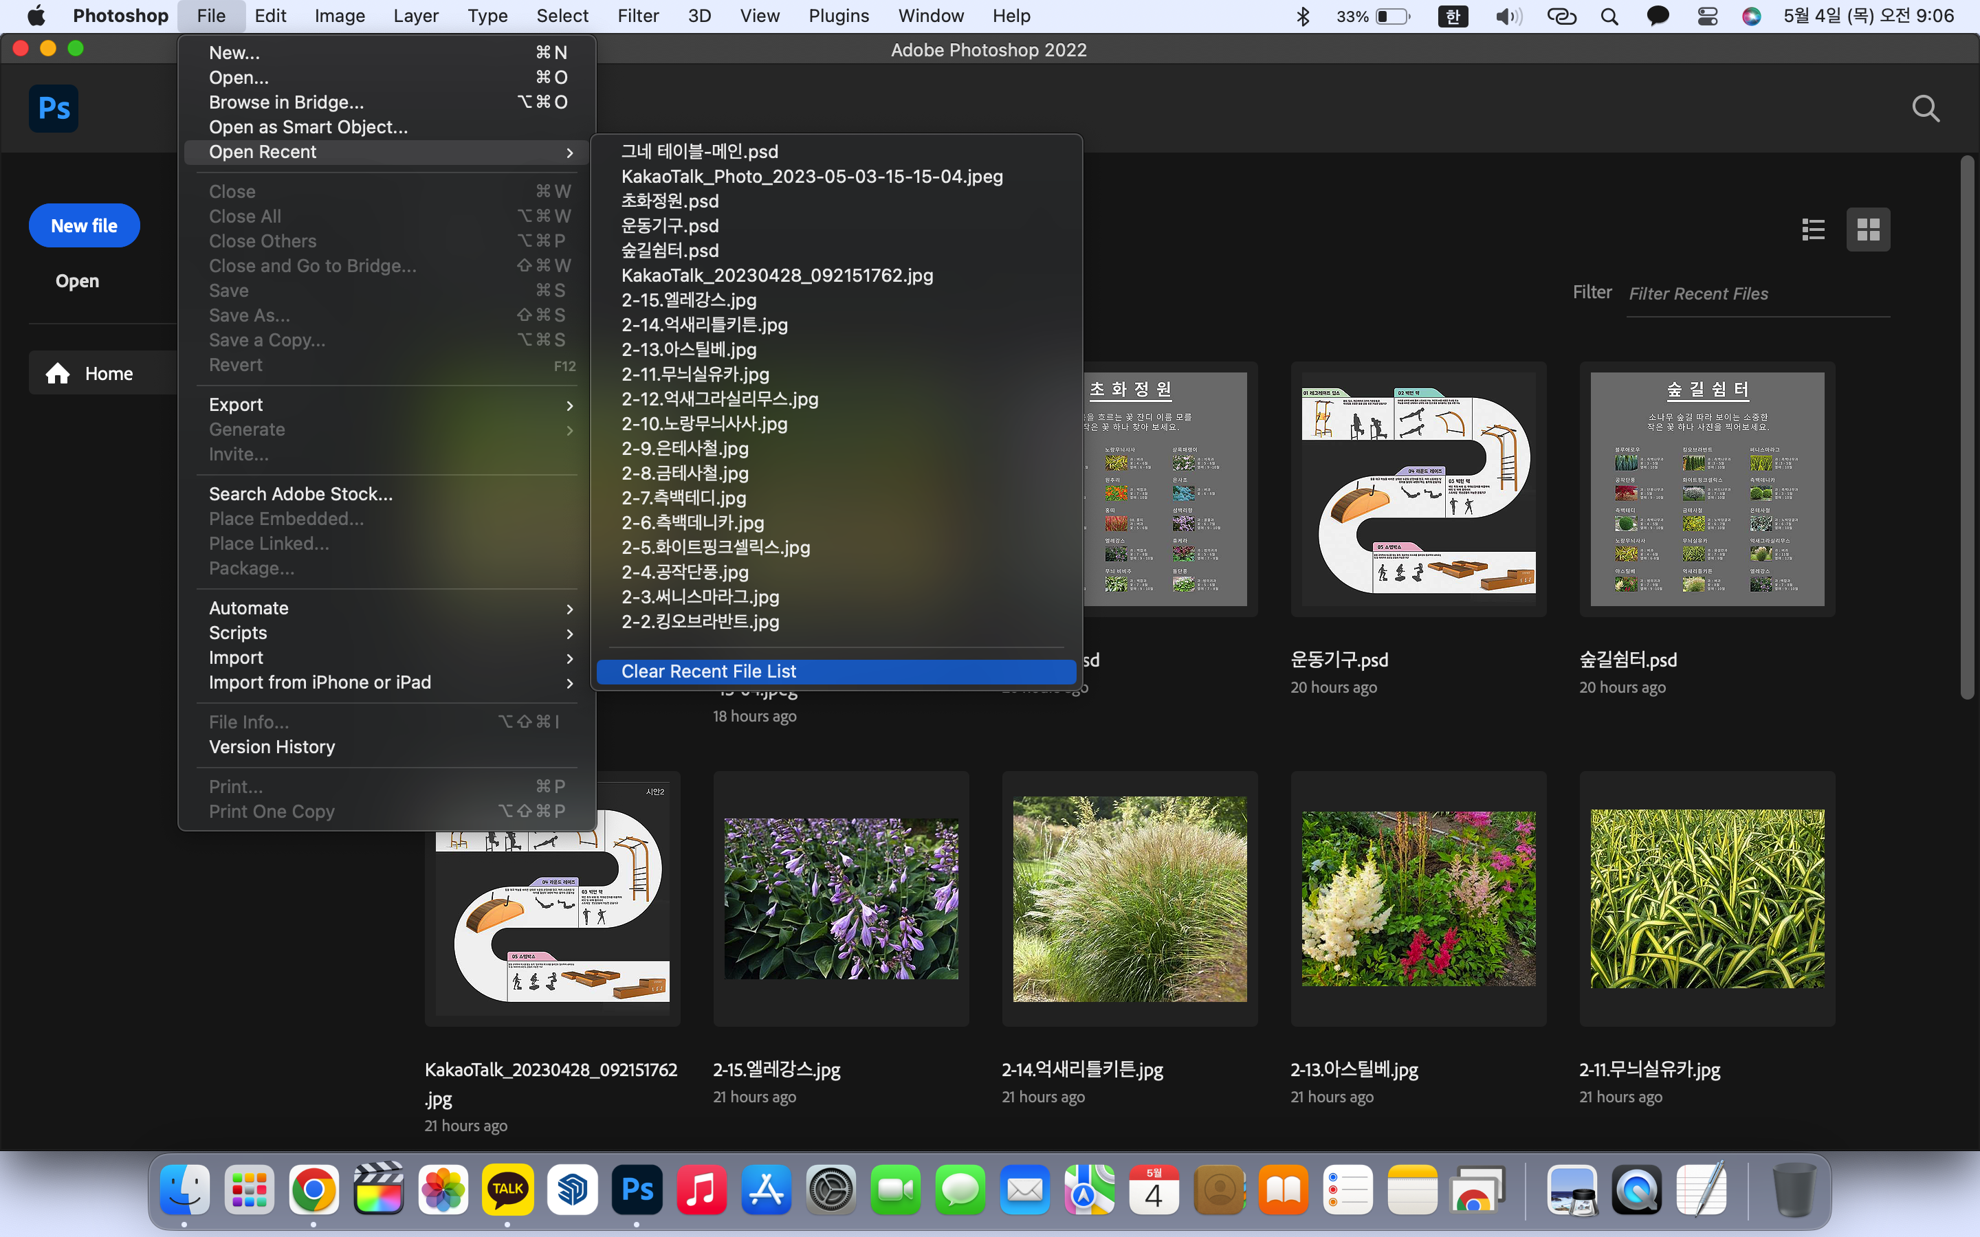Click the Open button in sidebar
Screen dimensions: 1980x1237
click(x=77, y=282)
